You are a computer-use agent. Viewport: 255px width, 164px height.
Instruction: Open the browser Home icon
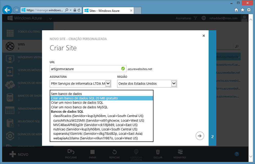coord(236,10)
